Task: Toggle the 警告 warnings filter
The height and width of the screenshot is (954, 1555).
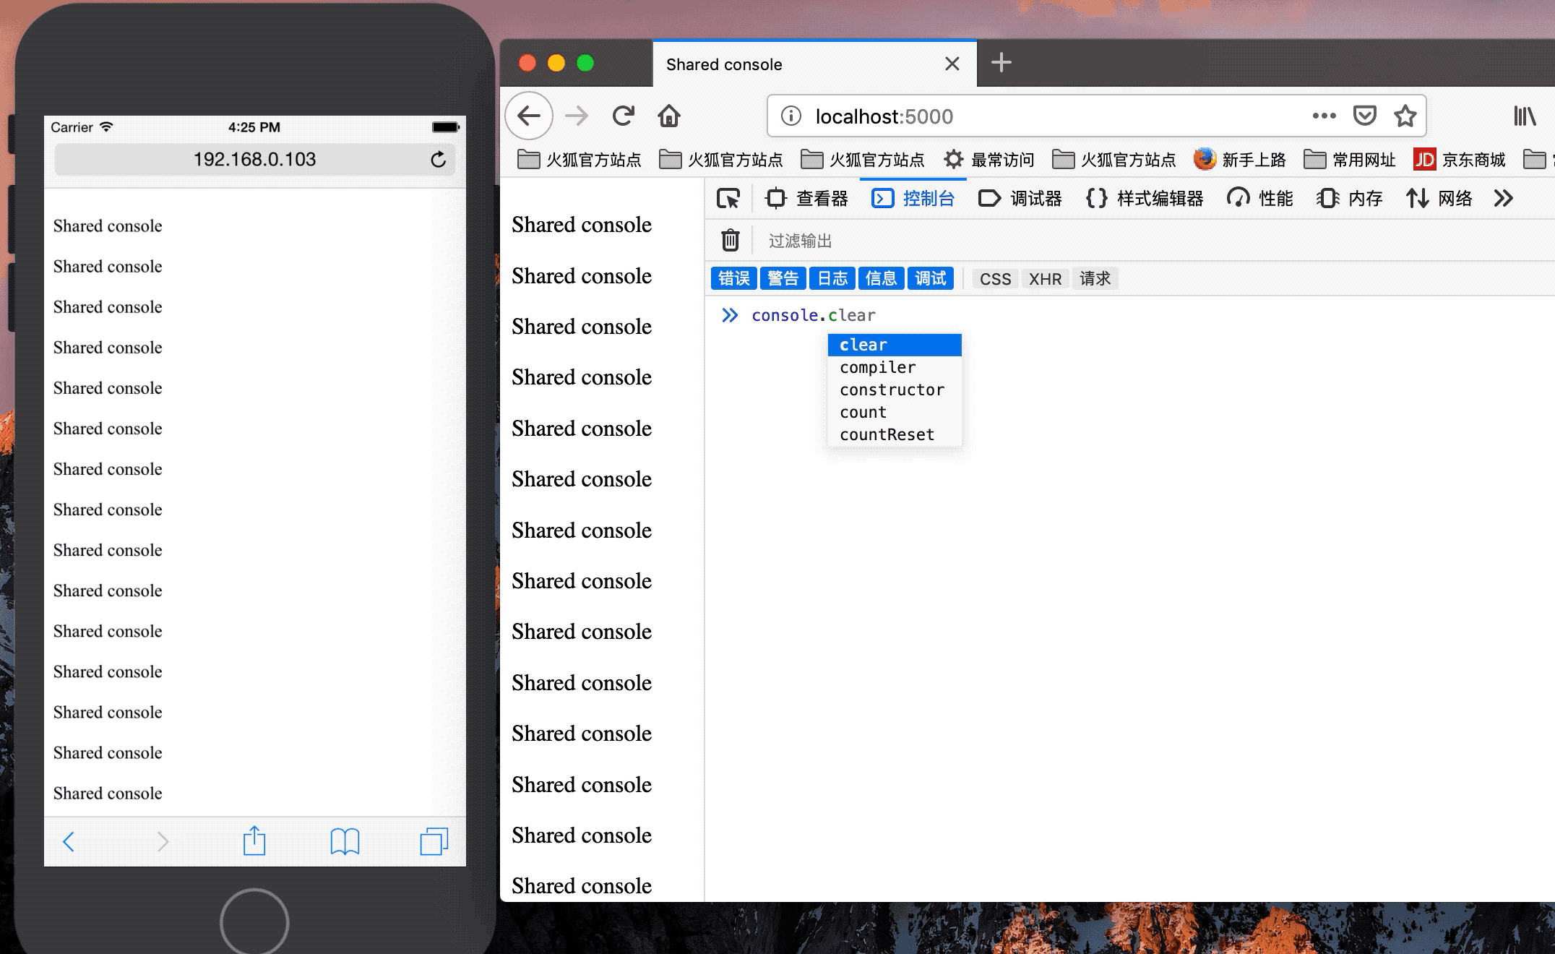Action: [x=783, y=278]
